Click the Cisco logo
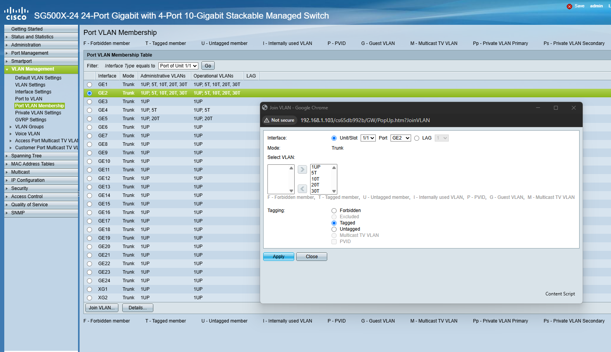The width and height of the screenshot is (611, 352). click(16, 14)
